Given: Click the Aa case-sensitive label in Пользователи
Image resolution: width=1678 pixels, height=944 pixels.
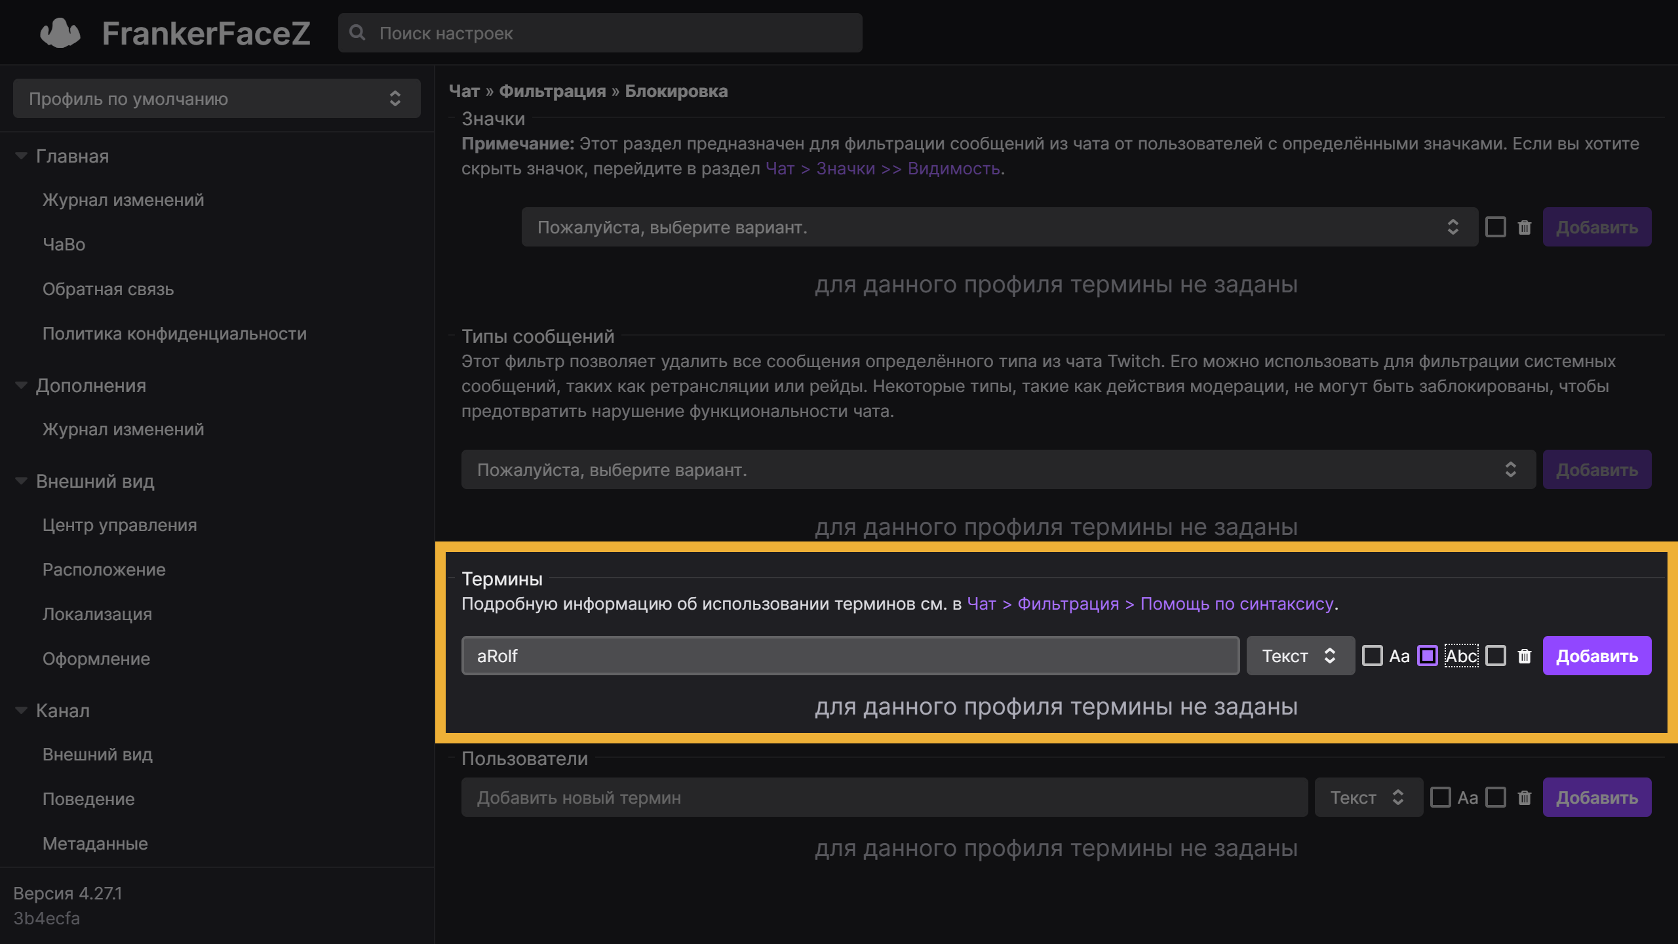Looking at the screenshot, I should click(x=1468, y=798).
